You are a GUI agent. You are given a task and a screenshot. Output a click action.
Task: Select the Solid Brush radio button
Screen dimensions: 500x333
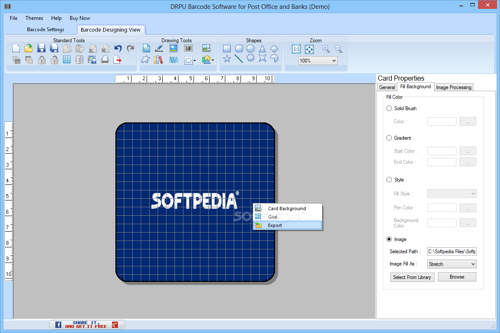point(389,108)
